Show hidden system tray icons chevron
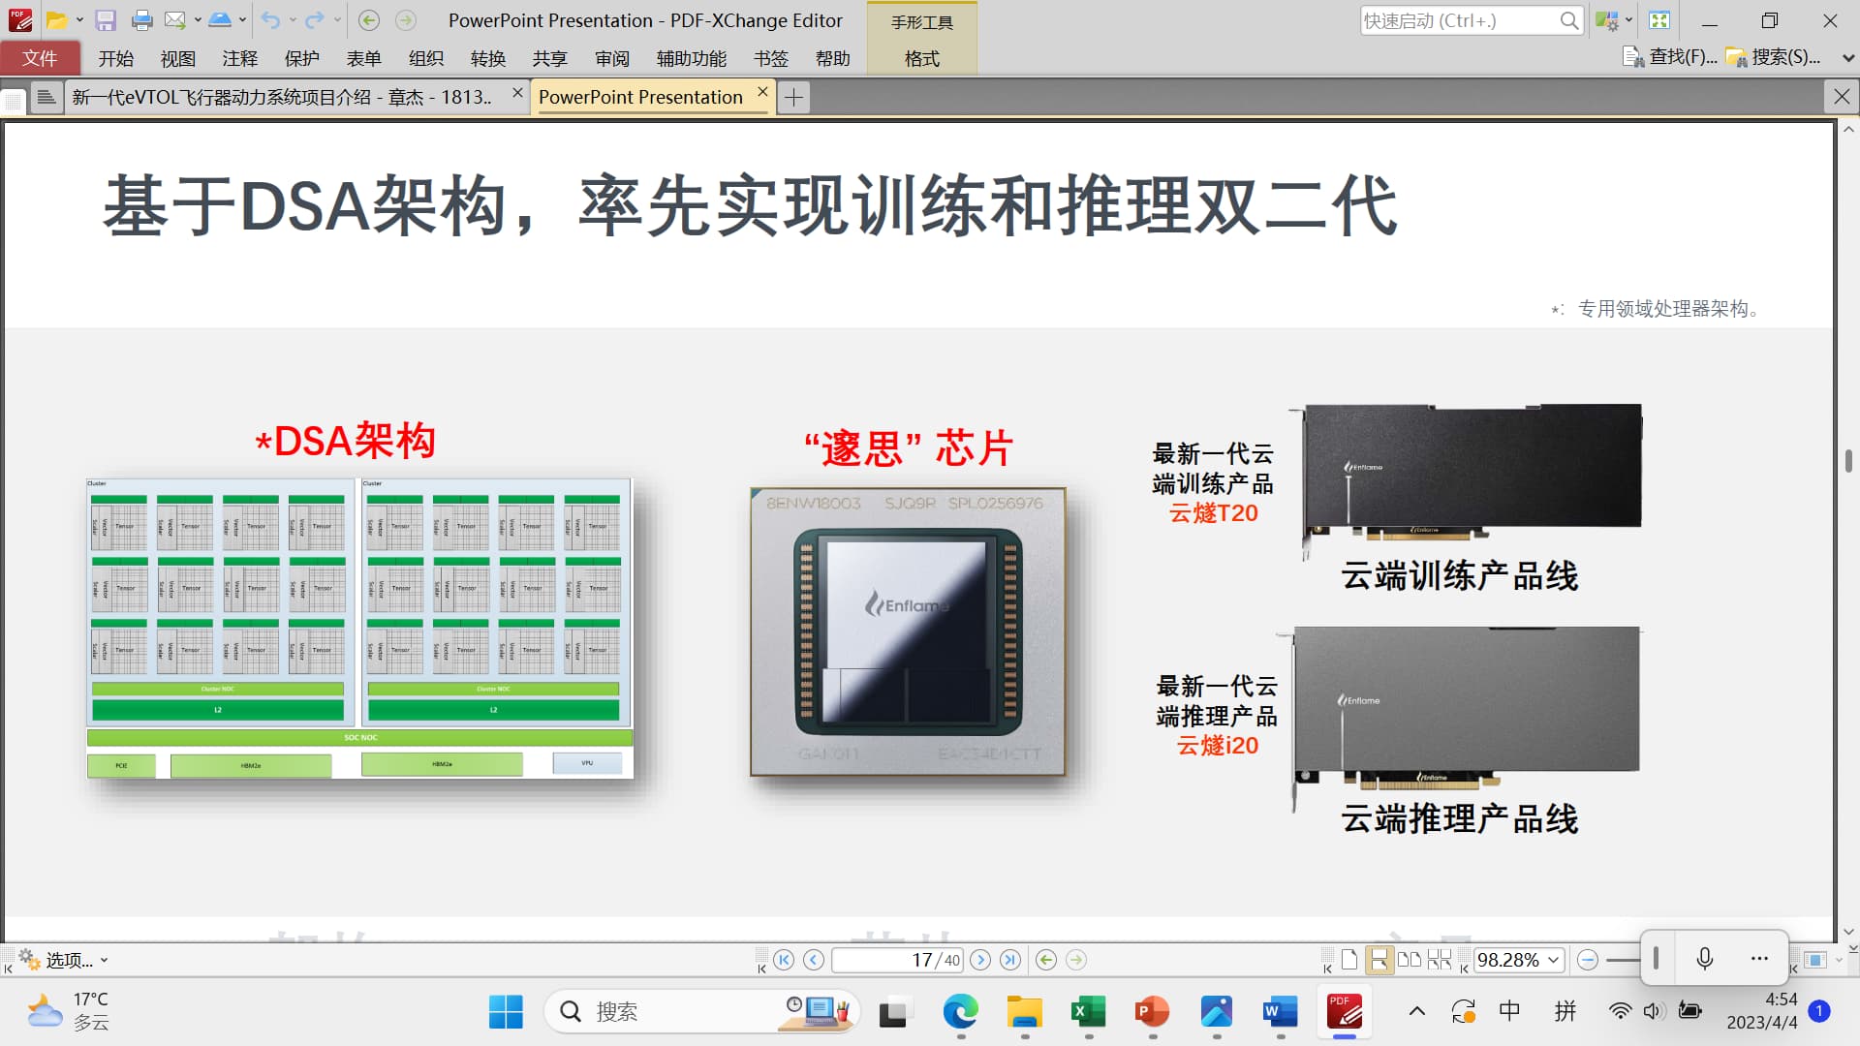This screenshot has width=1860, height=1046. click(x=1416, y=1012)
